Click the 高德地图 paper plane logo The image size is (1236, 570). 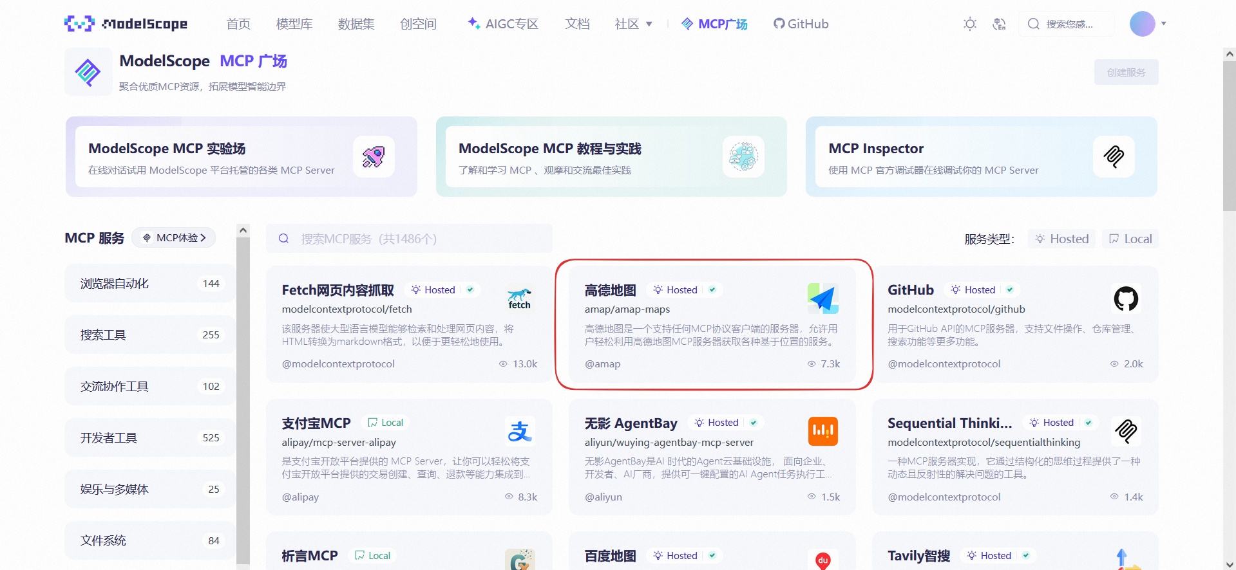[x=822, y=299]
